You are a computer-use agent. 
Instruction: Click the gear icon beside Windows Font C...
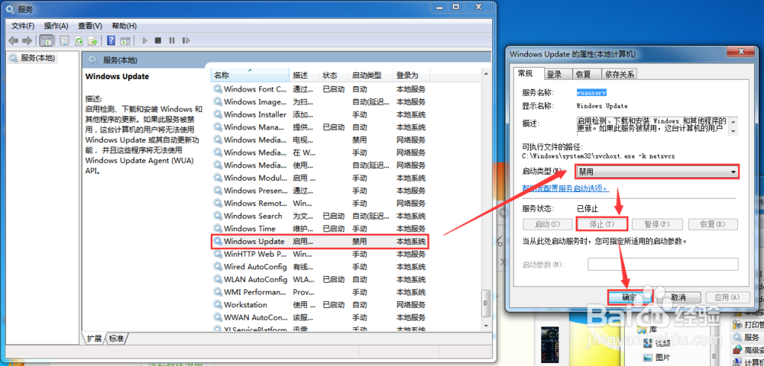pyautogui.click(x=217, y=89)
